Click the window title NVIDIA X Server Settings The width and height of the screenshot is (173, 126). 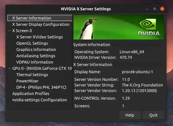[x=86, y=9]
